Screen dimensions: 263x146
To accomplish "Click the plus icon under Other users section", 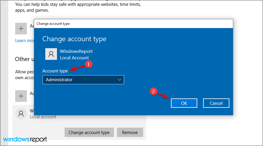I will (x=21, y=96).
